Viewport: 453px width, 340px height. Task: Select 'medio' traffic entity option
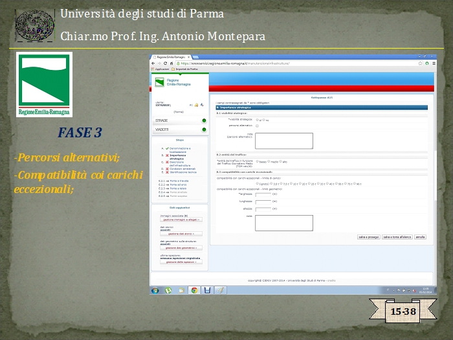(x=268, y=161)
